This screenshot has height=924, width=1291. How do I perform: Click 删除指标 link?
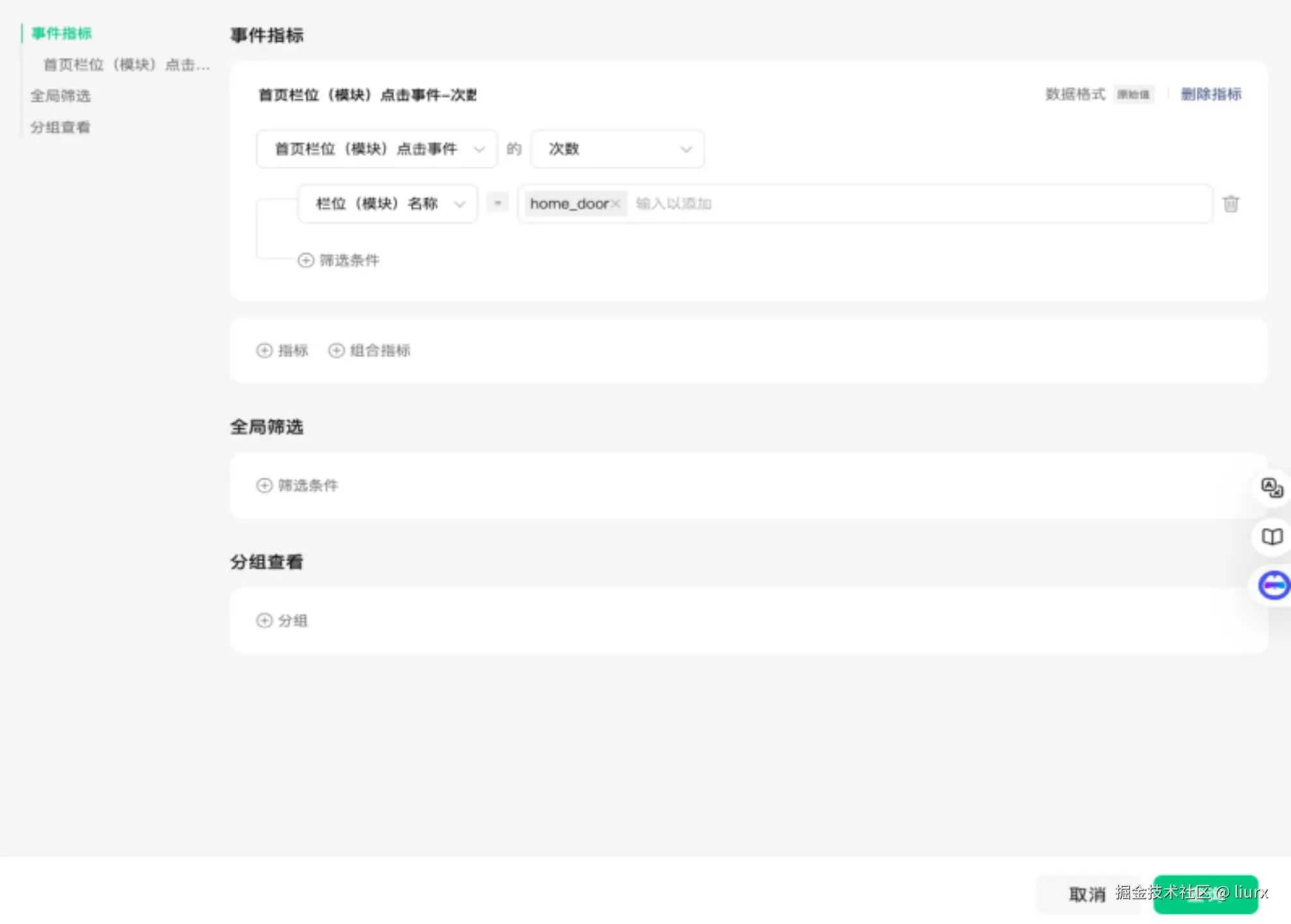coord(1211,94)
